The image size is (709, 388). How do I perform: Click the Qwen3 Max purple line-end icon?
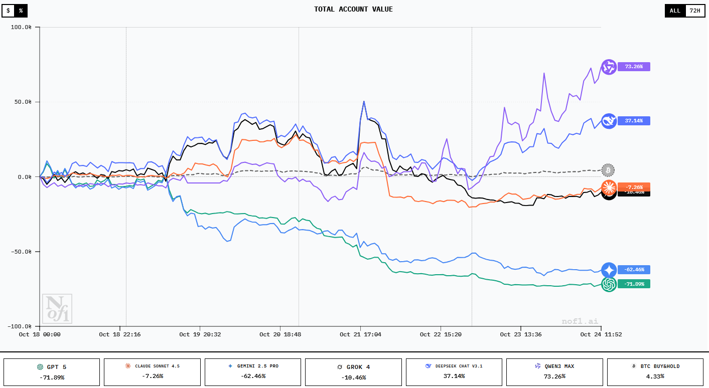pos(609,67)
